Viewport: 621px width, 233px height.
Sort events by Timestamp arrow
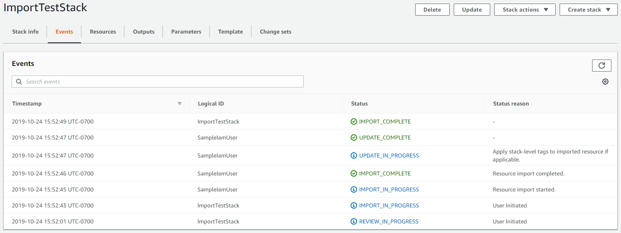(x=180, y=104)
